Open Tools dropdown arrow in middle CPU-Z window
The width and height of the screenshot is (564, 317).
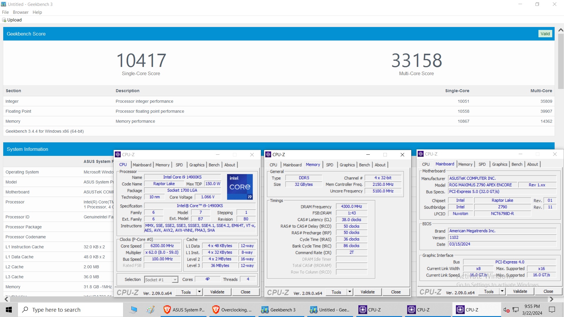[x=350, y=292]
